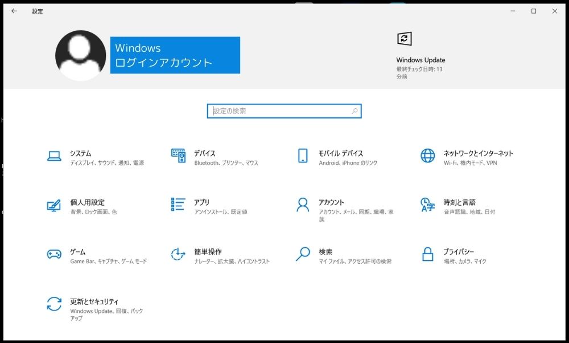
Task: Click the Android、iPhone のリンク description
Action: coord(348,163)
